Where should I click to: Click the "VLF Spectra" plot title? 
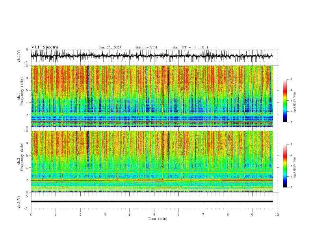45,47
